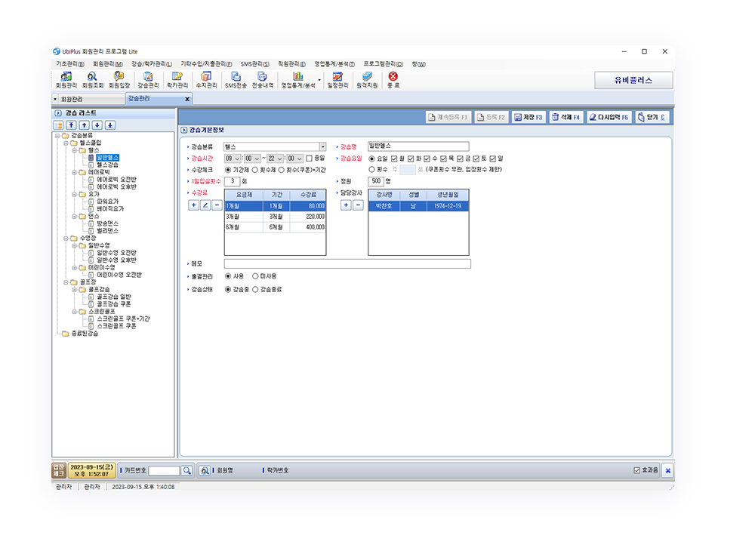
Task: Click the 원격지원 toolbar icon
Action: coord(367,79)
